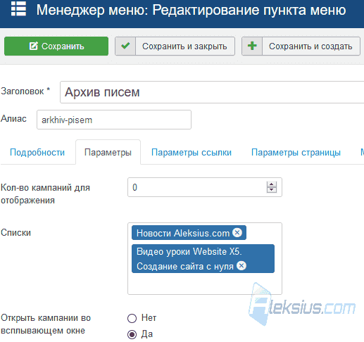This screenshot has width=364, height=342.
Task: Click the Кол-во кампаний для отображения label
Action: 45,194
